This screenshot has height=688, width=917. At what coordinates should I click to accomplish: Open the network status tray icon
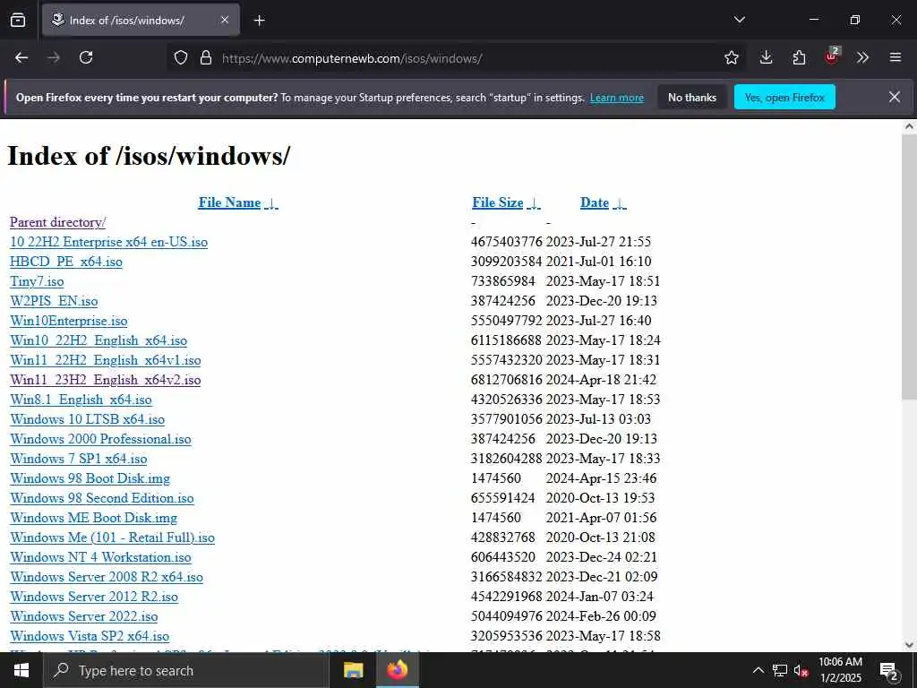[x=780, y=670]
